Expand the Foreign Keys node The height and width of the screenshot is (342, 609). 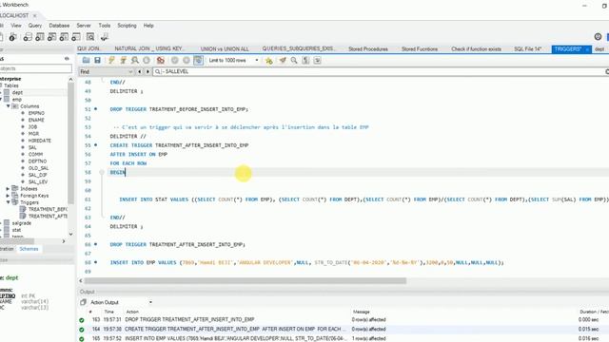9,196
